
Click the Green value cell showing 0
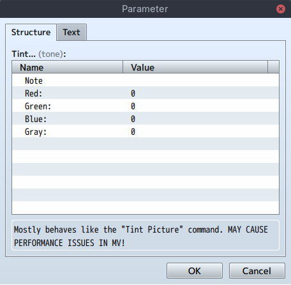[201, 105]
